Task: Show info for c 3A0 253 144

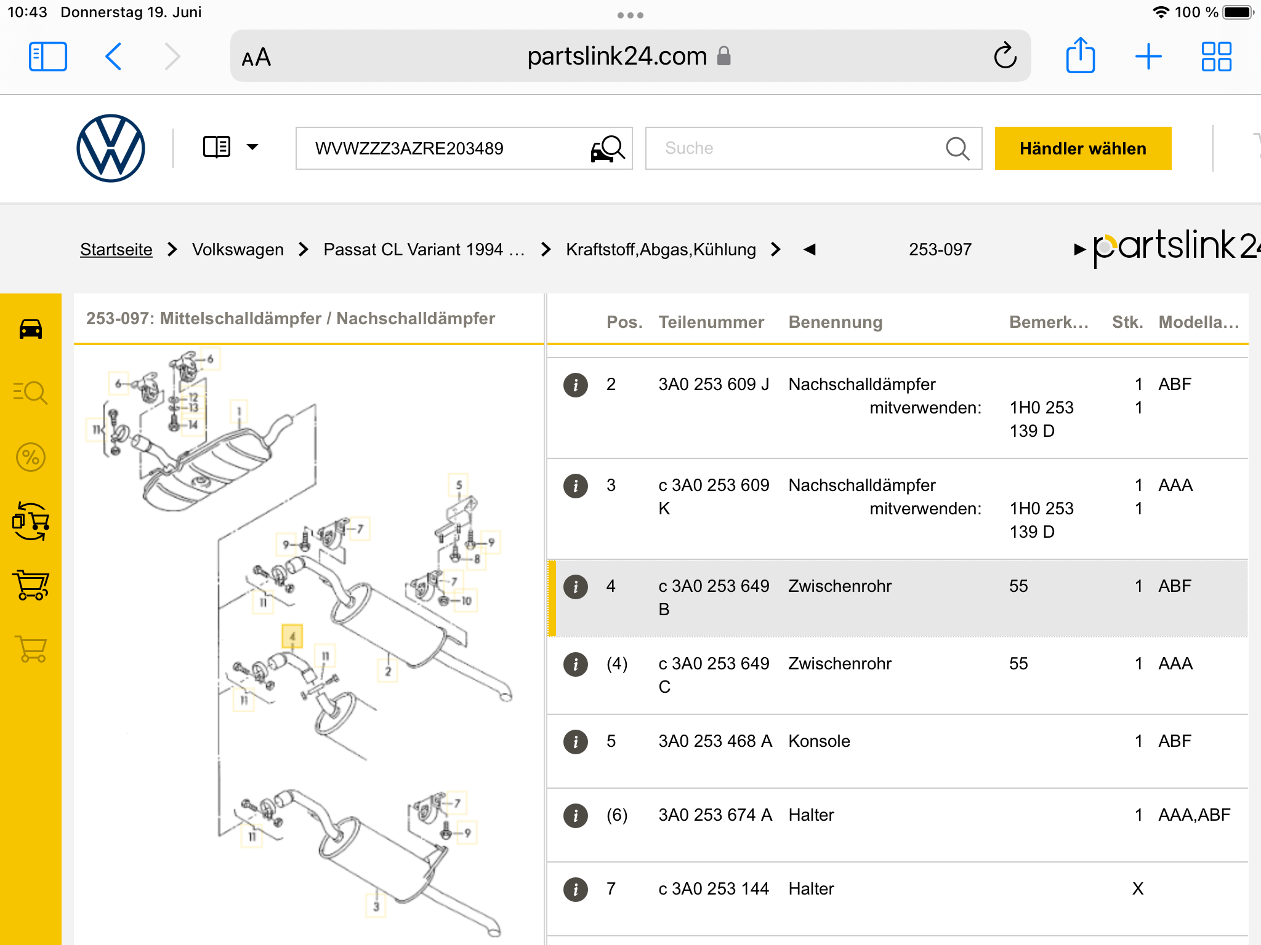Action: click(576, 889)
